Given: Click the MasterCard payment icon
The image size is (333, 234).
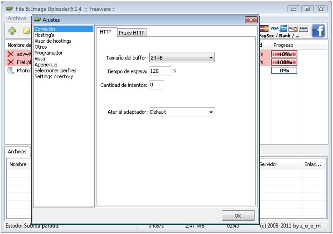Looking at the screenshot, I should pos(264,28).
